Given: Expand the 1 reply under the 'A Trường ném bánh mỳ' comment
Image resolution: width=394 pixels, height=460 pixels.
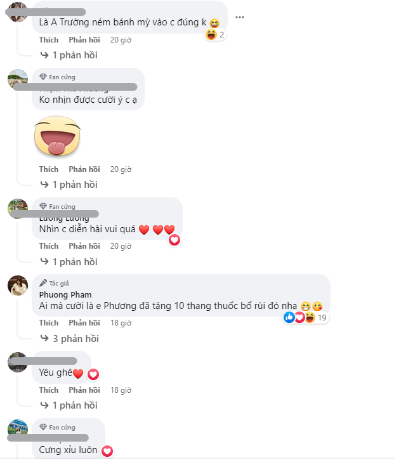Looking at the screenshot, I should [69, 55].
